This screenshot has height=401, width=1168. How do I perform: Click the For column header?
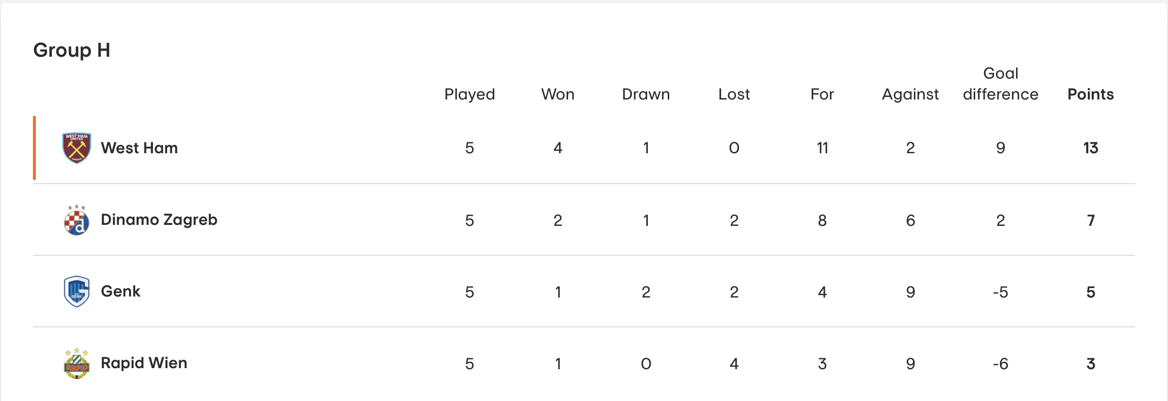tap(822, 94)
